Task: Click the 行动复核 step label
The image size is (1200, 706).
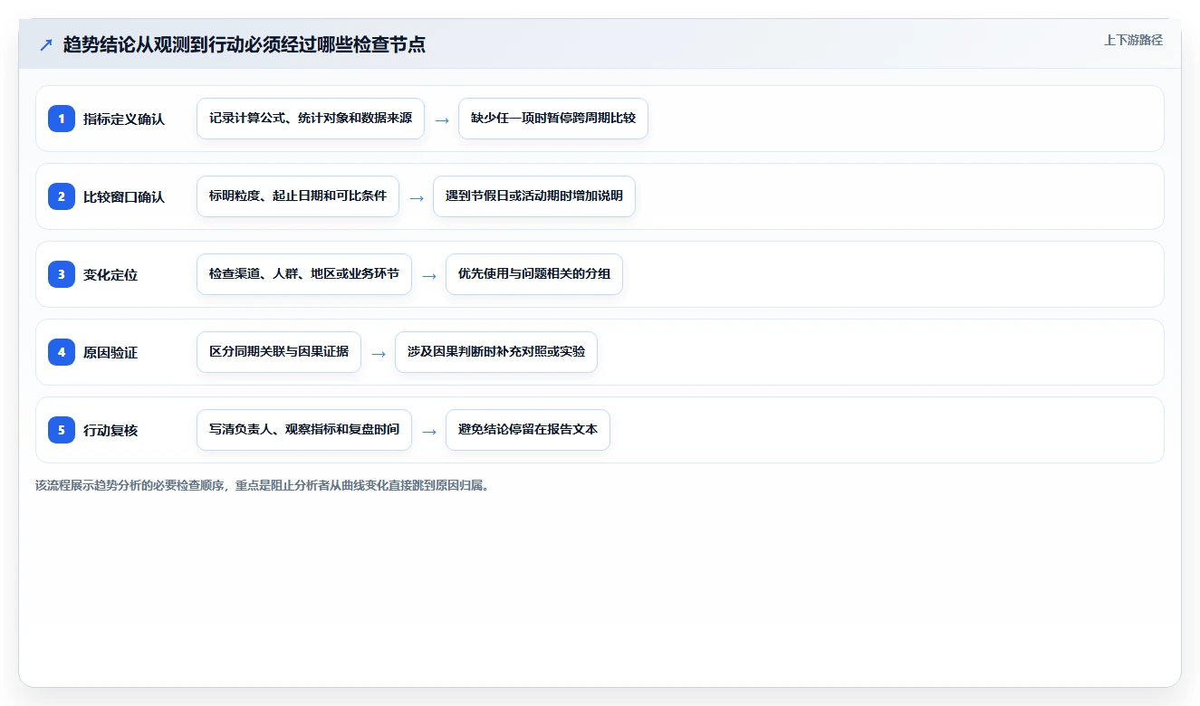Action: [x=110, y=430]
